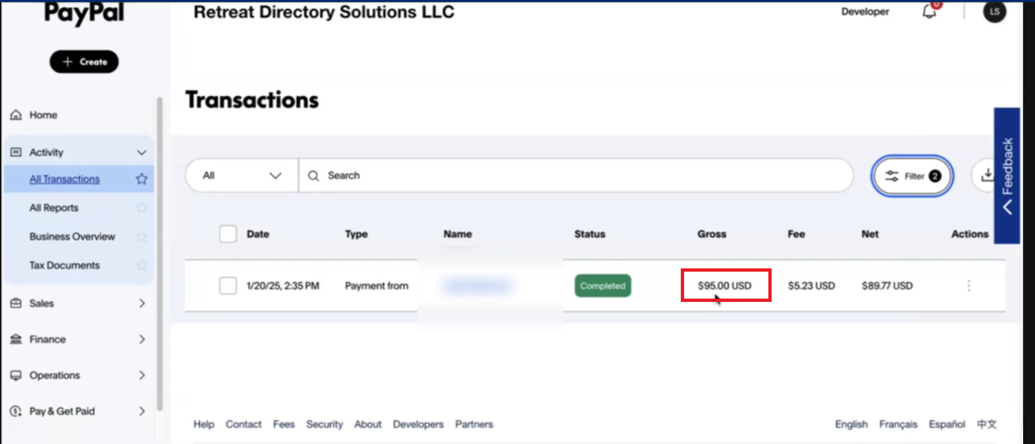
Task: Click the Security footer link
Action: (x=325, y=424)
